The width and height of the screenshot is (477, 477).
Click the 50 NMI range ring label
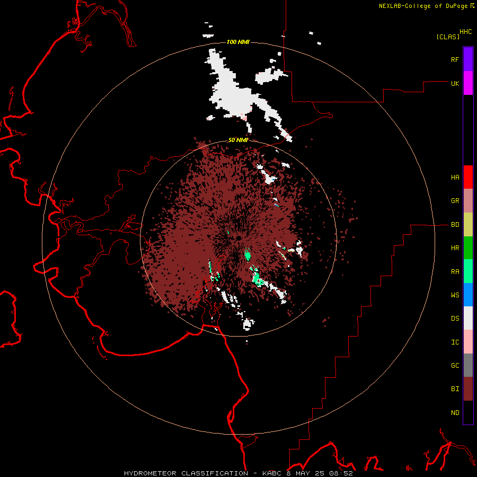[238, 140]
